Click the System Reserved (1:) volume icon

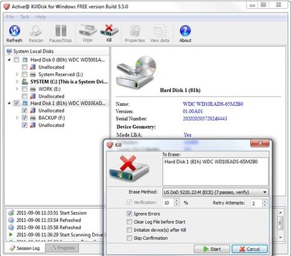pyautogui.click(x=32, y=74)
